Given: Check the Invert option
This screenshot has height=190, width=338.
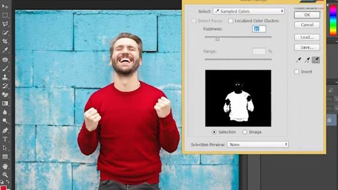Looking at the screenshot, I should tap(297, 72).
